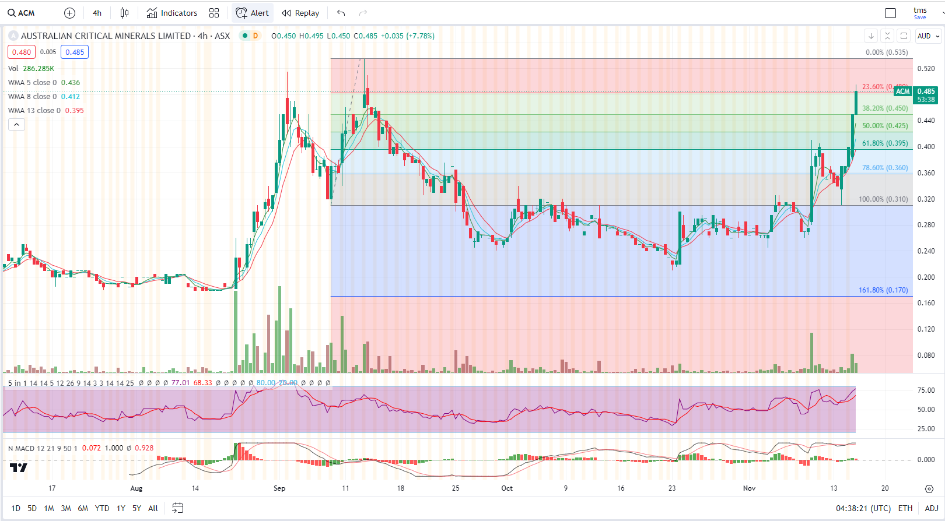Screen dimensions: 945x521
Task: Undo last chart action
Action: (341, 13)
